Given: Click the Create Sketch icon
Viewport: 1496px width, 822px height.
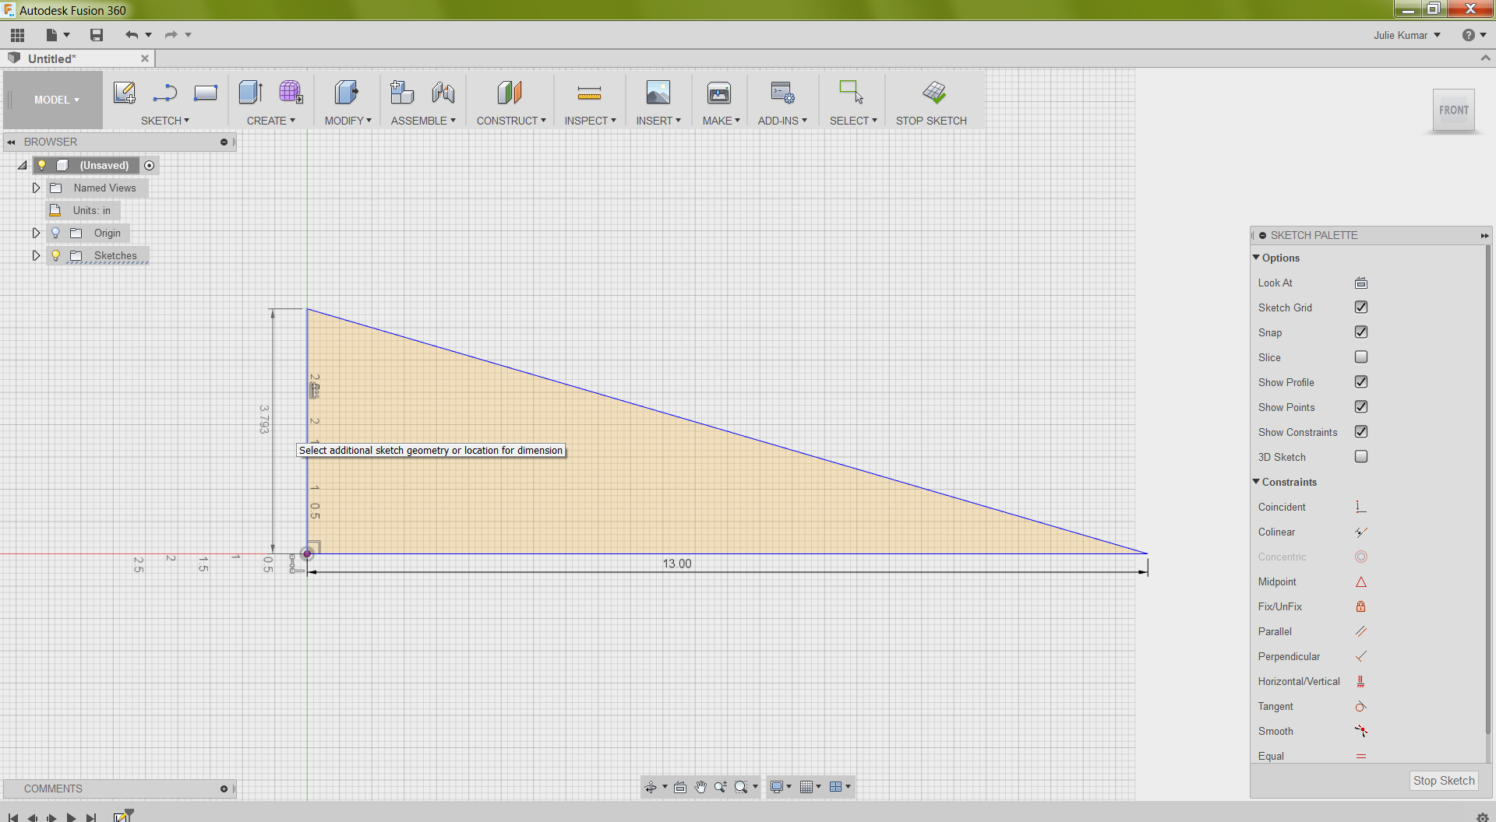Looking at the screenshot, I should pos(125,93).
